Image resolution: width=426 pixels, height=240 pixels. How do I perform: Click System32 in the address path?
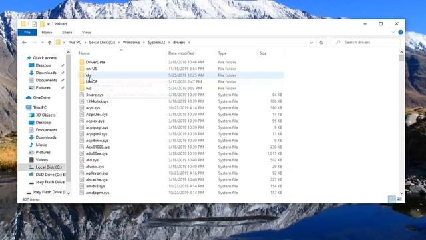pos(156,43)
